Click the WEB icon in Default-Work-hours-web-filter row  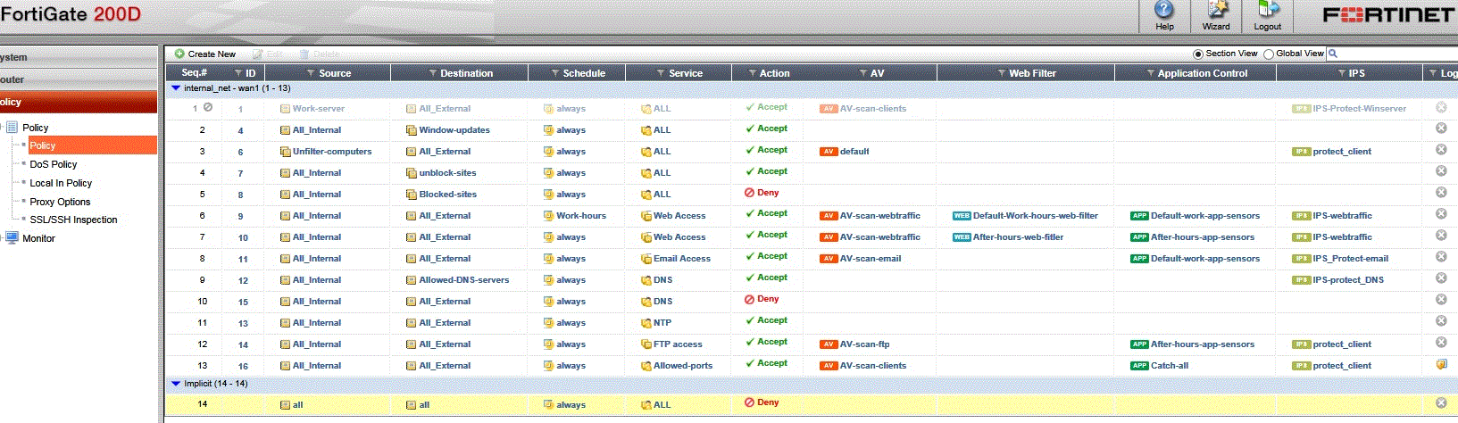962,216
